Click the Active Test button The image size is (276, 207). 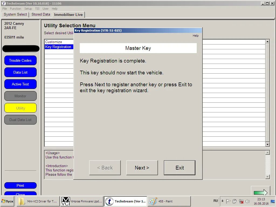(x=20, y=84)
